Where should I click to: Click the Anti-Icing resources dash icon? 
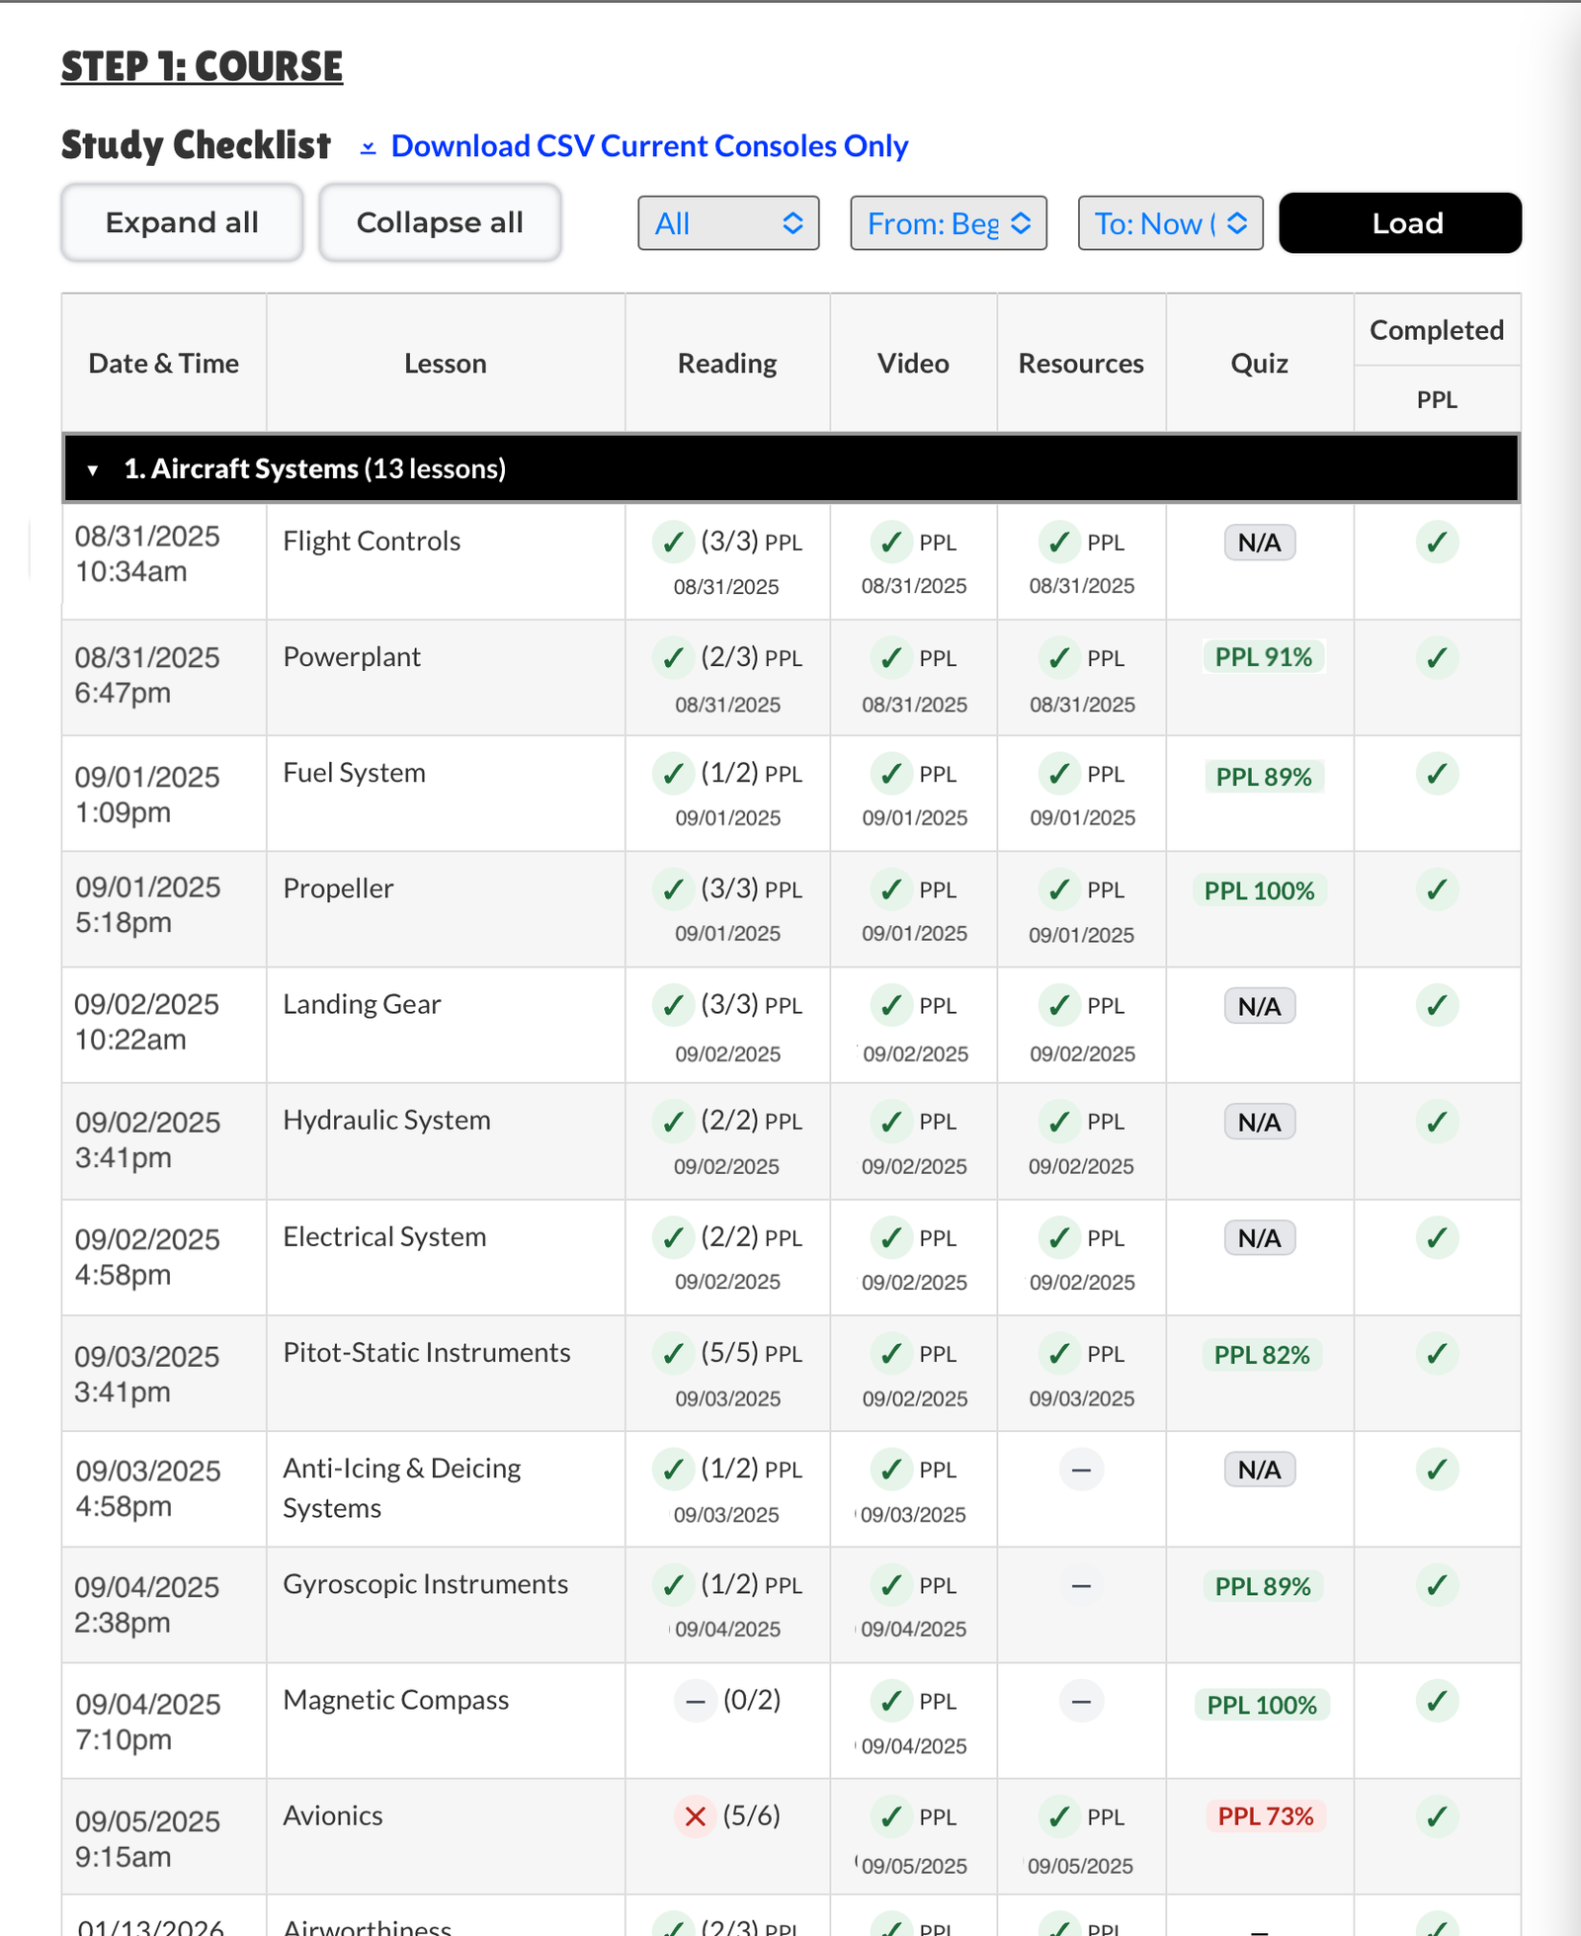1081,1470
